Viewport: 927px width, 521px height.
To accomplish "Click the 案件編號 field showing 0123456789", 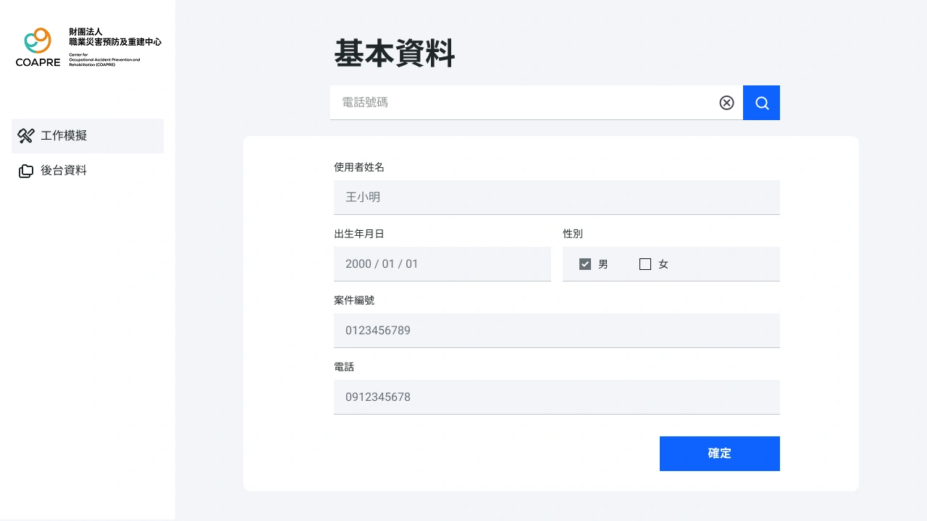I will 557,331.
